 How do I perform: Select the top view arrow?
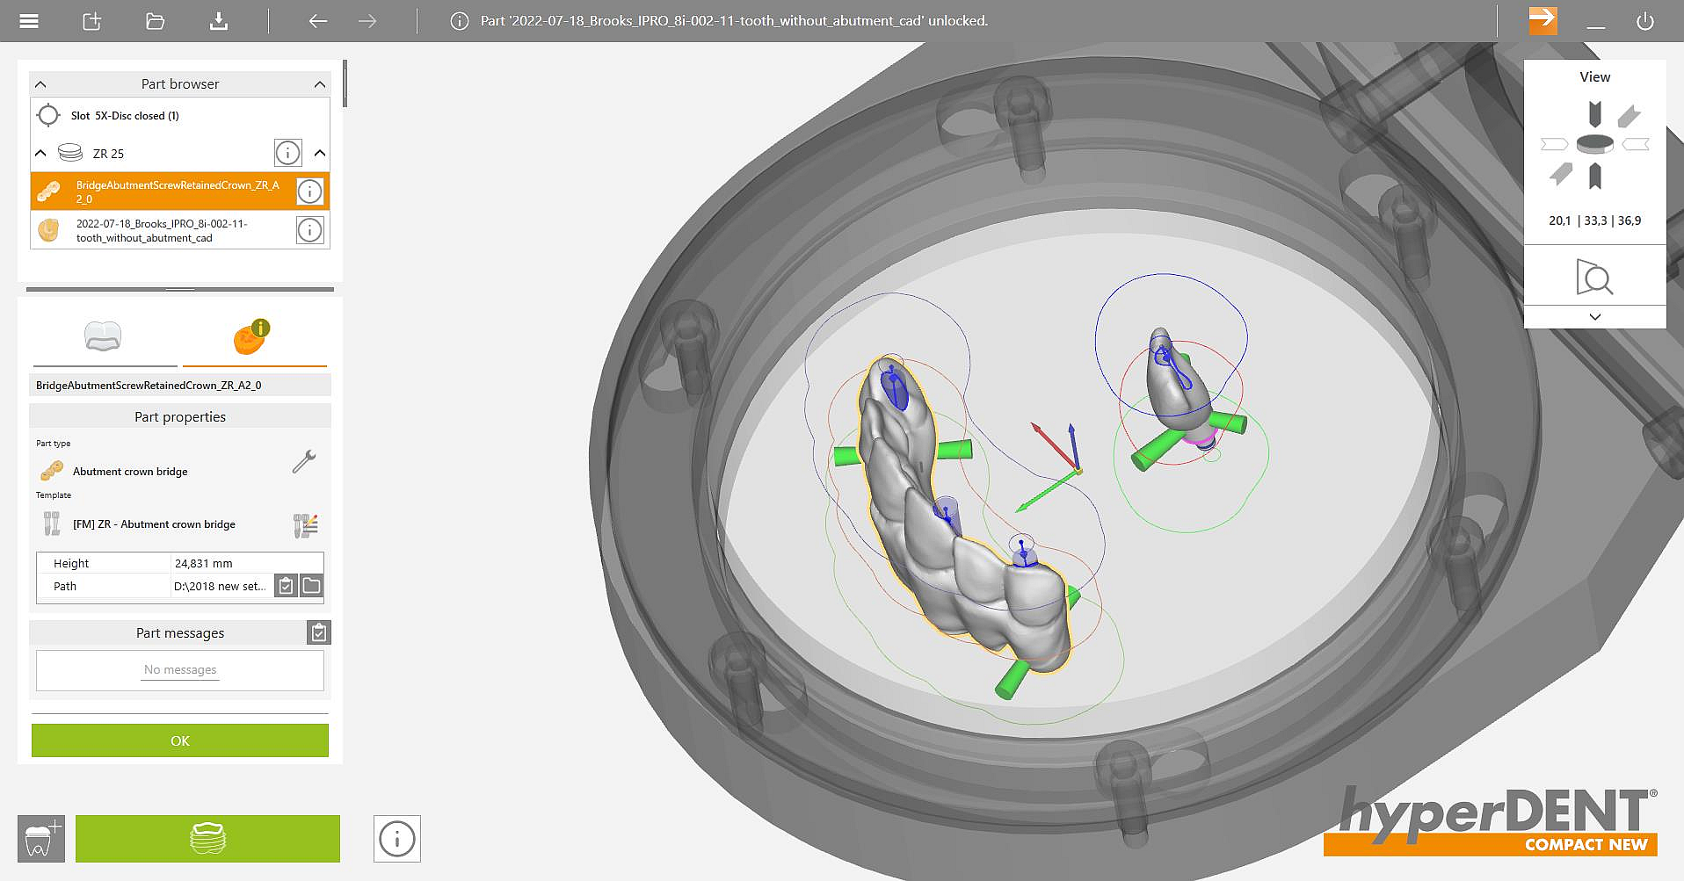point(1595,114)
